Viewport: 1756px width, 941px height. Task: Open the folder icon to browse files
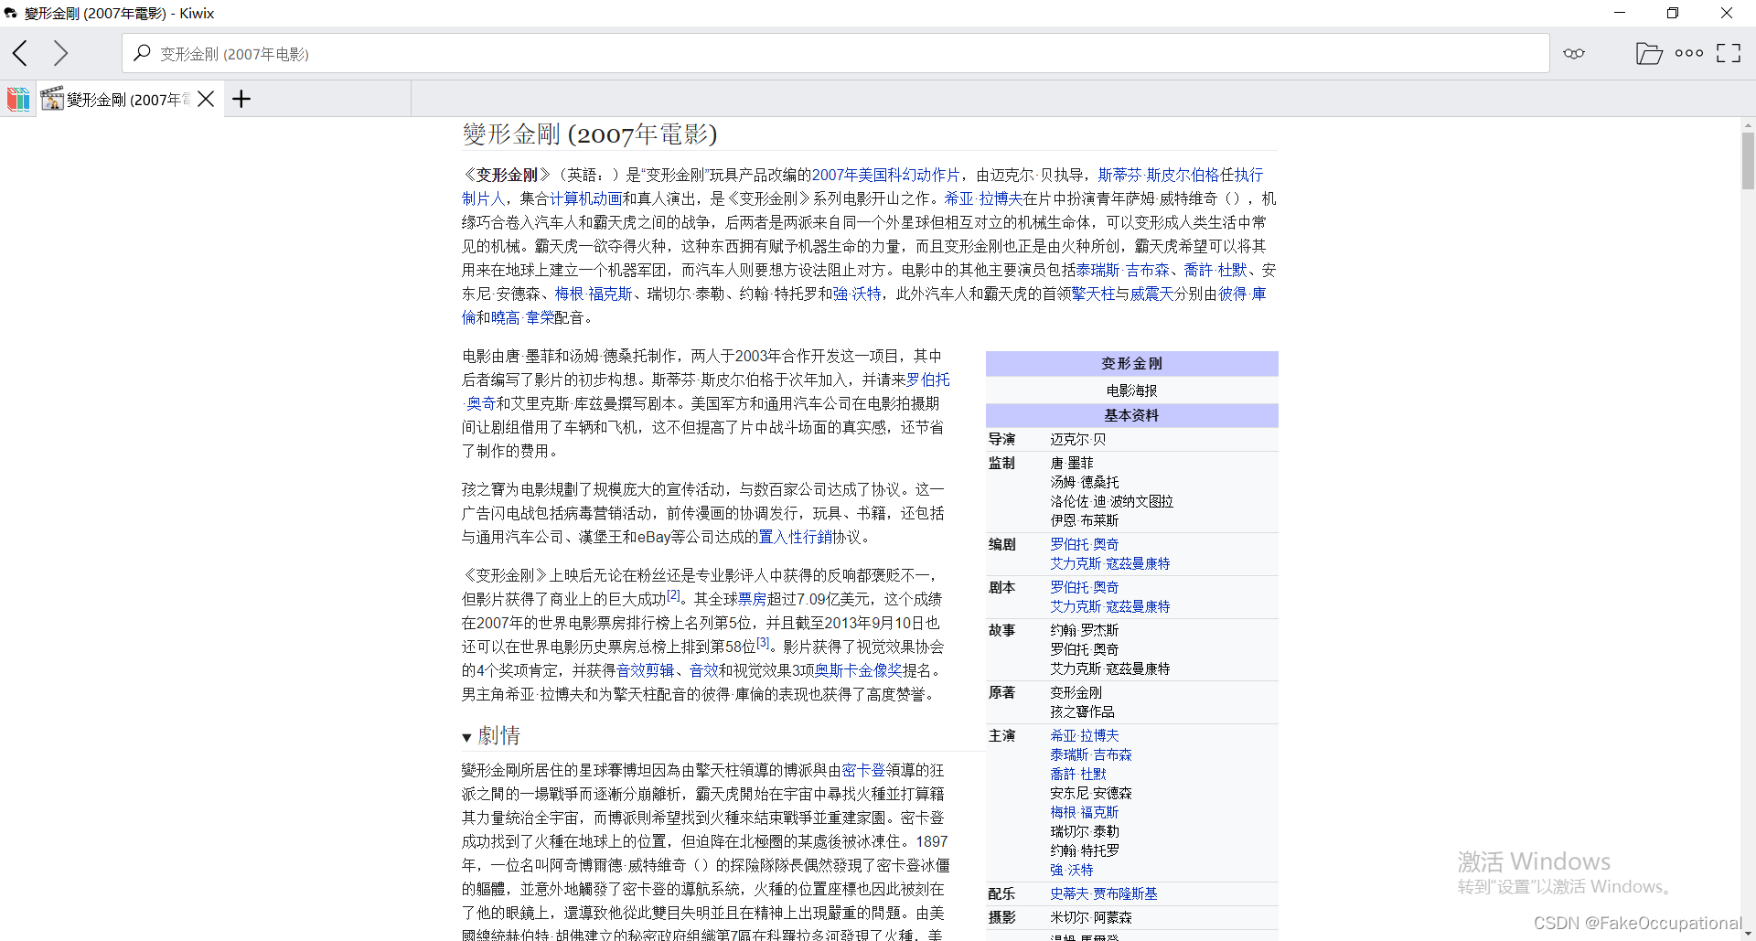click(1651, 53)
